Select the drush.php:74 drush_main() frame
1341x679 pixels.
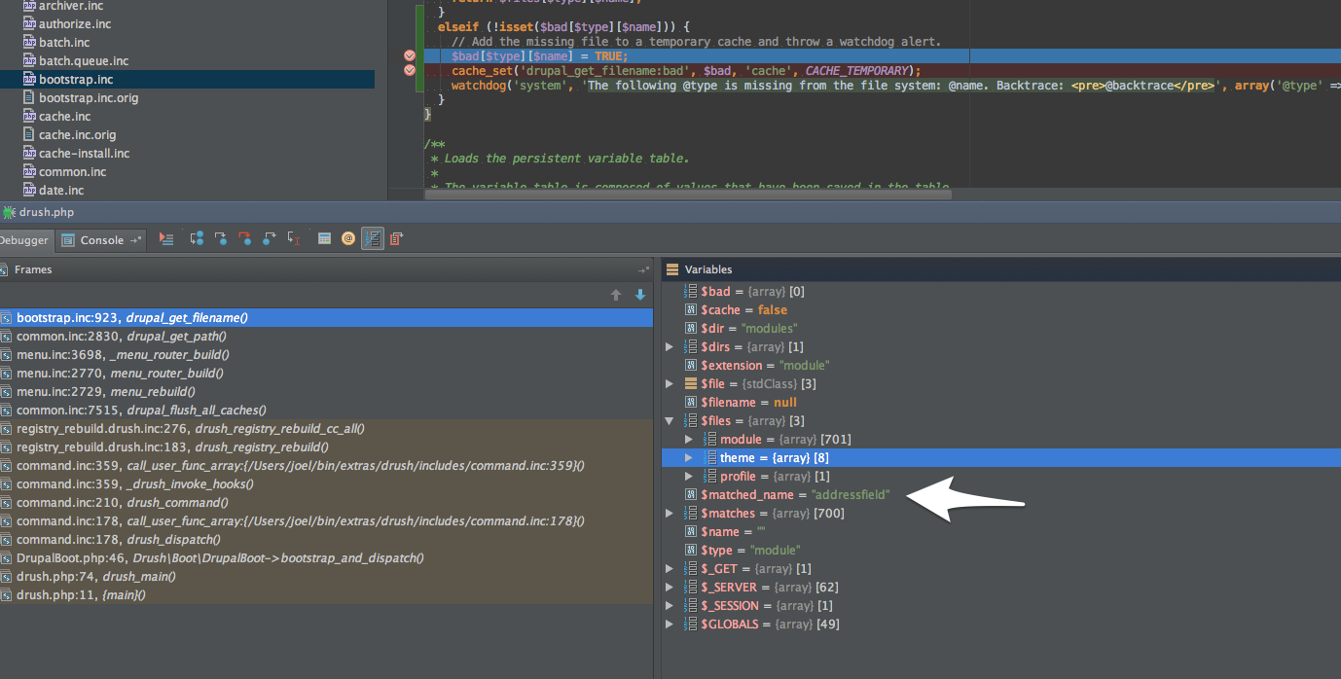point(326,577)
